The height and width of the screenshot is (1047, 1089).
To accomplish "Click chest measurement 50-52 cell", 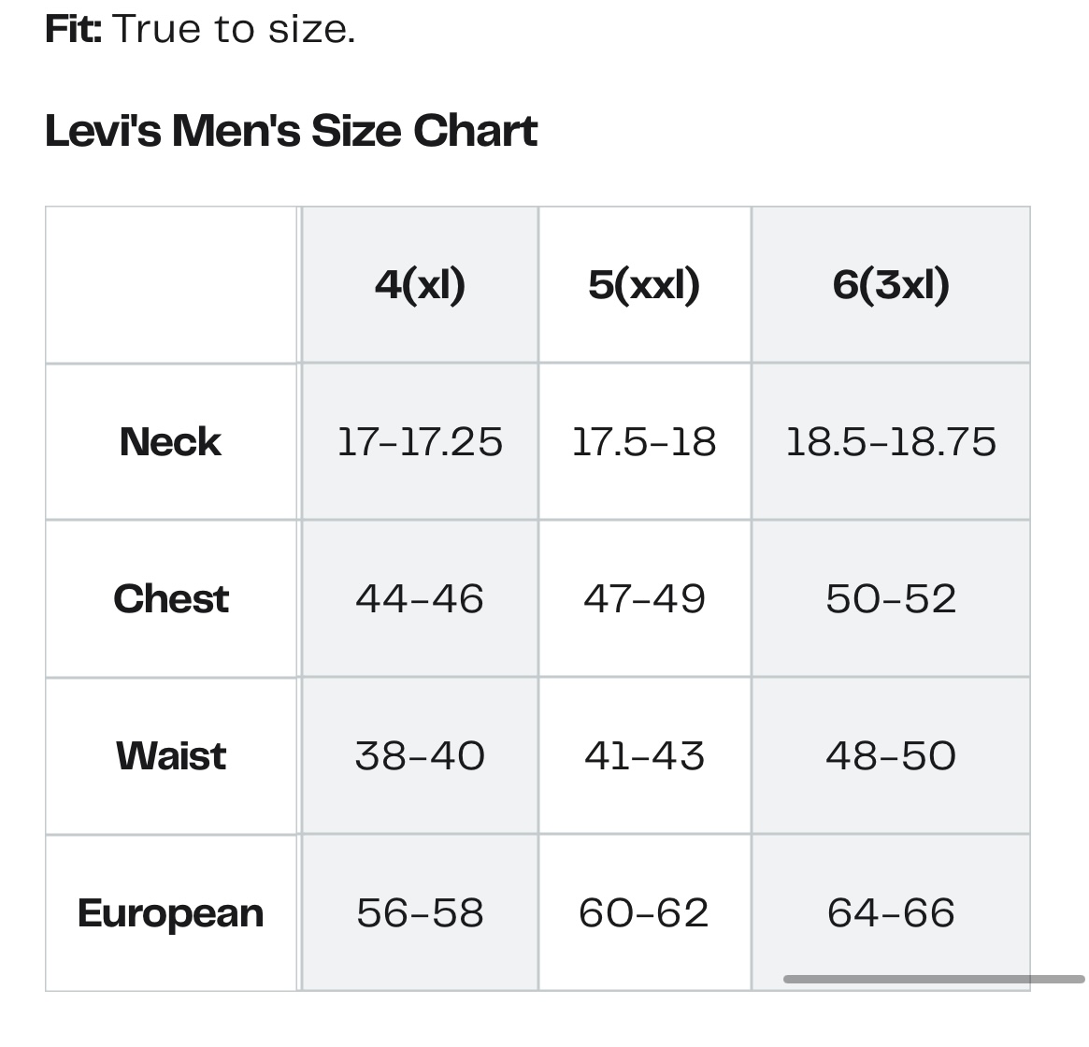I will 891,599.
